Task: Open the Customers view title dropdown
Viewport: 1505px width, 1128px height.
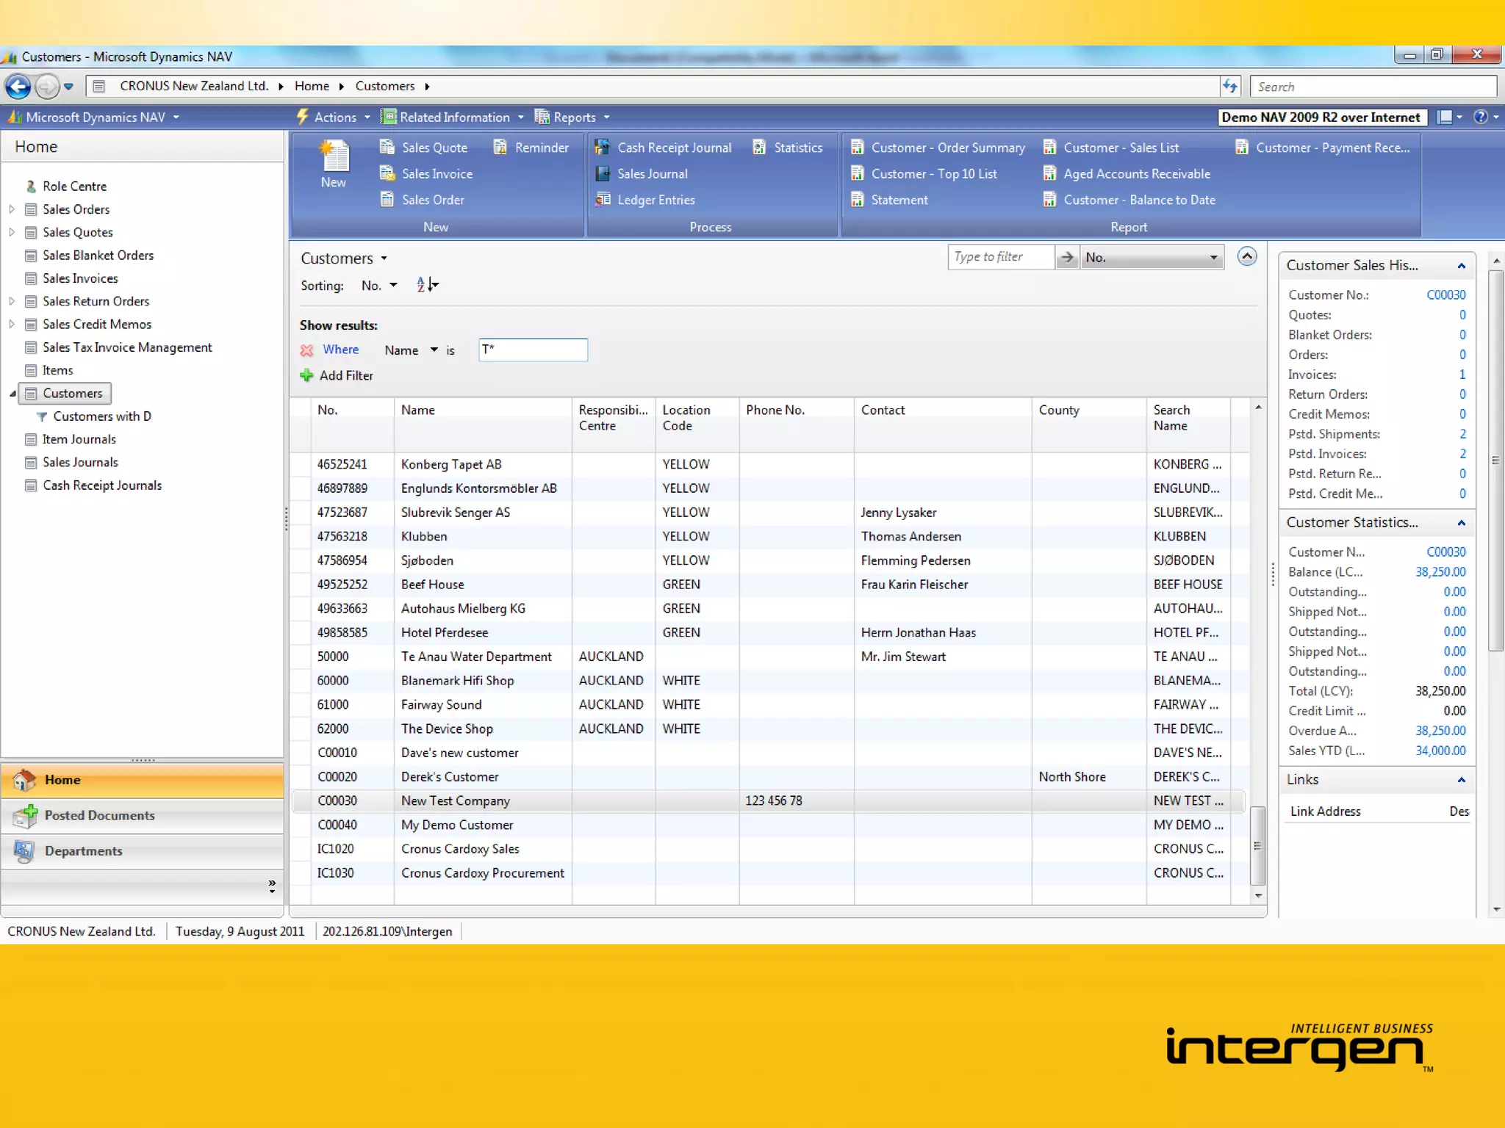Action: [344, 258]
